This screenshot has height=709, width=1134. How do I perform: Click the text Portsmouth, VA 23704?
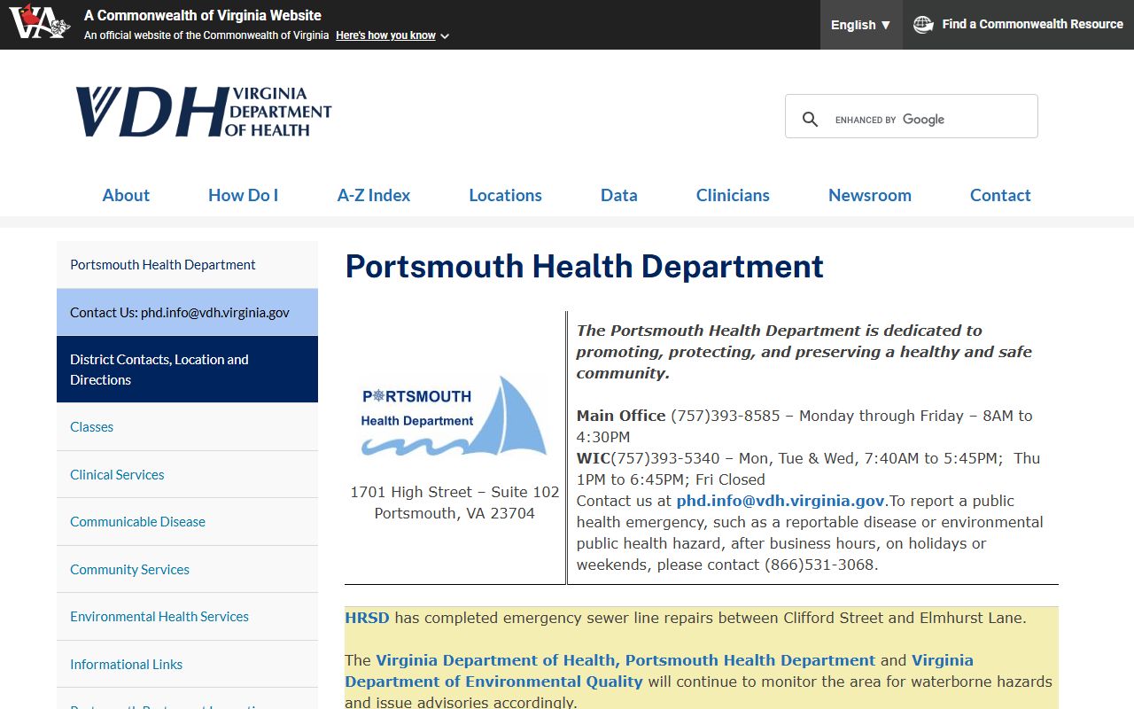pos(454,513)
